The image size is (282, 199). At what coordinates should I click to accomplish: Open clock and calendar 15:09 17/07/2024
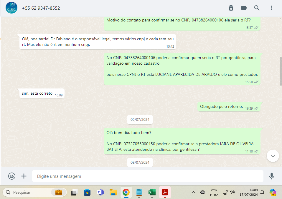tap(249, 192)
